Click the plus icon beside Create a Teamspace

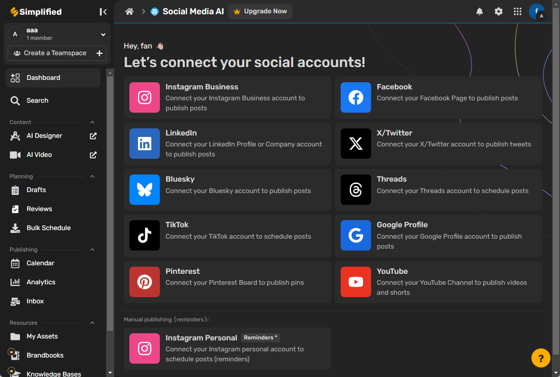click(x=99, y=53)
